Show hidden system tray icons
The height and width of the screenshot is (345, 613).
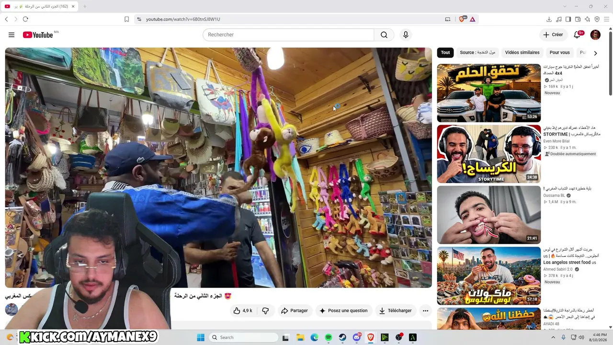[552, 337]
